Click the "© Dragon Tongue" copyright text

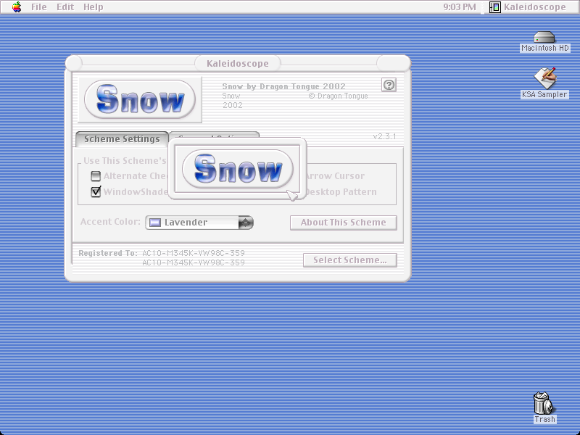[338, 96]
